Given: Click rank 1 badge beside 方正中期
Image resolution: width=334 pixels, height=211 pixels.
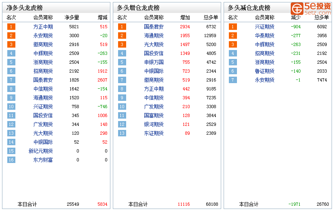Looking at the screenshot, I should tap(11, 27).
